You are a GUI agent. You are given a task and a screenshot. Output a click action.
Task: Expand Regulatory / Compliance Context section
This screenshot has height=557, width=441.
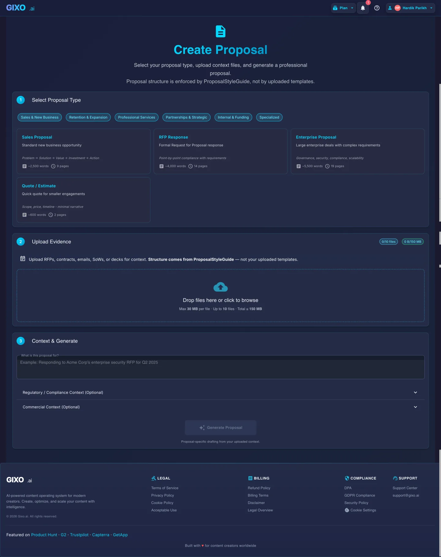pyautogui.click(x=221, y=392)
